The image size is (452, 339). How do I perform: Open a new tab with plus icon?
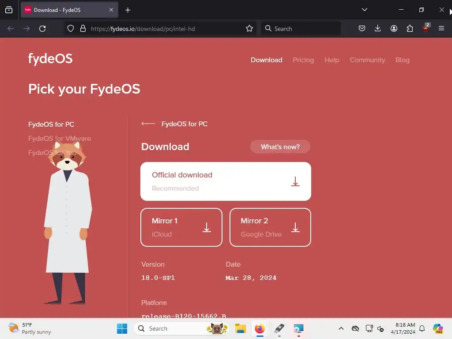pos(128,10)
